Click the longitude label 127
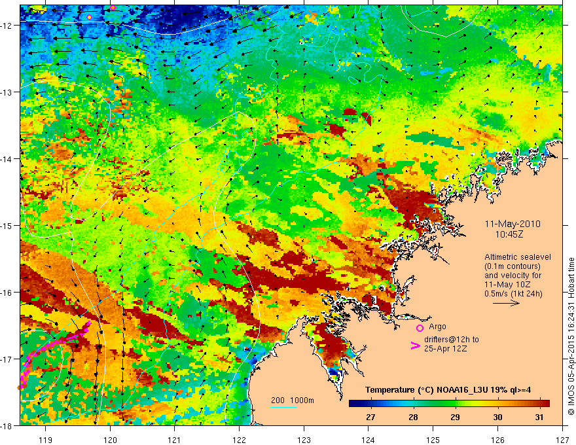 (562, 440)
